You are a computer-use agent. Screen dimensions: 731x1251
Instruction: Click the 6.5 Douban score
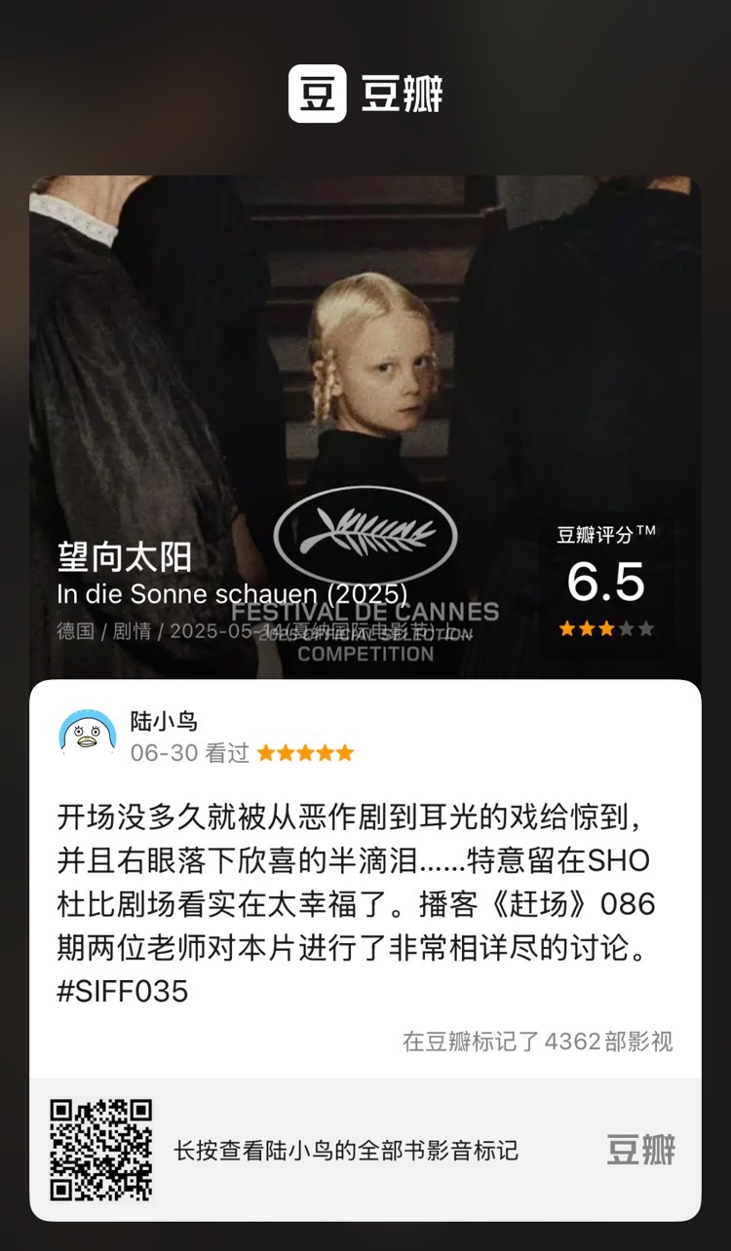606,583
